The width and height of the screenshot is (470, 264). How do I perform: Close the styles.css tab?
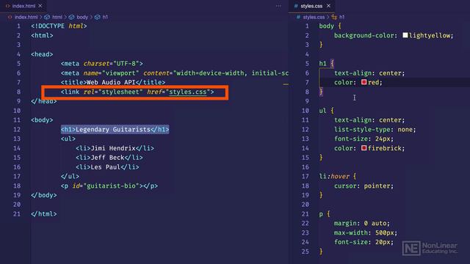[328, 6]
